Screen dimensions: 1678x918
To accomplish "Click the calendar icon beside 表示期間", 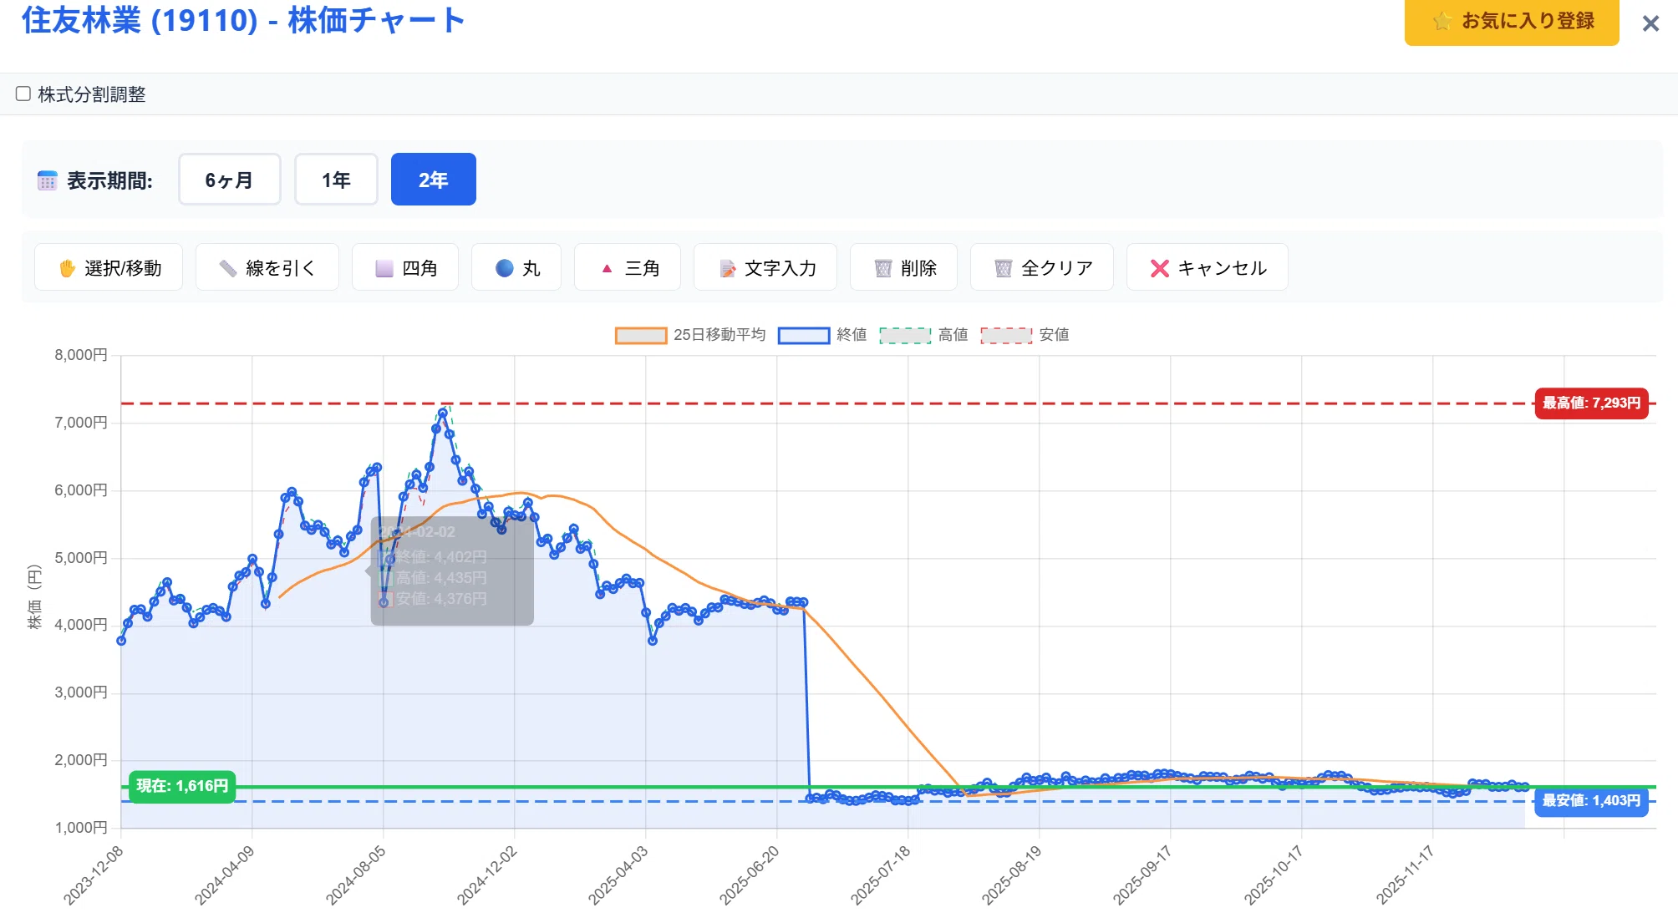I will coord(47,180).
